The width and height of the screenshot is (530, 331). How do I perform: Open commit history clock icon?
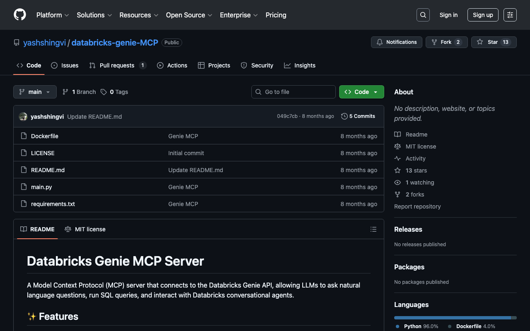click(x=344, y=116)
